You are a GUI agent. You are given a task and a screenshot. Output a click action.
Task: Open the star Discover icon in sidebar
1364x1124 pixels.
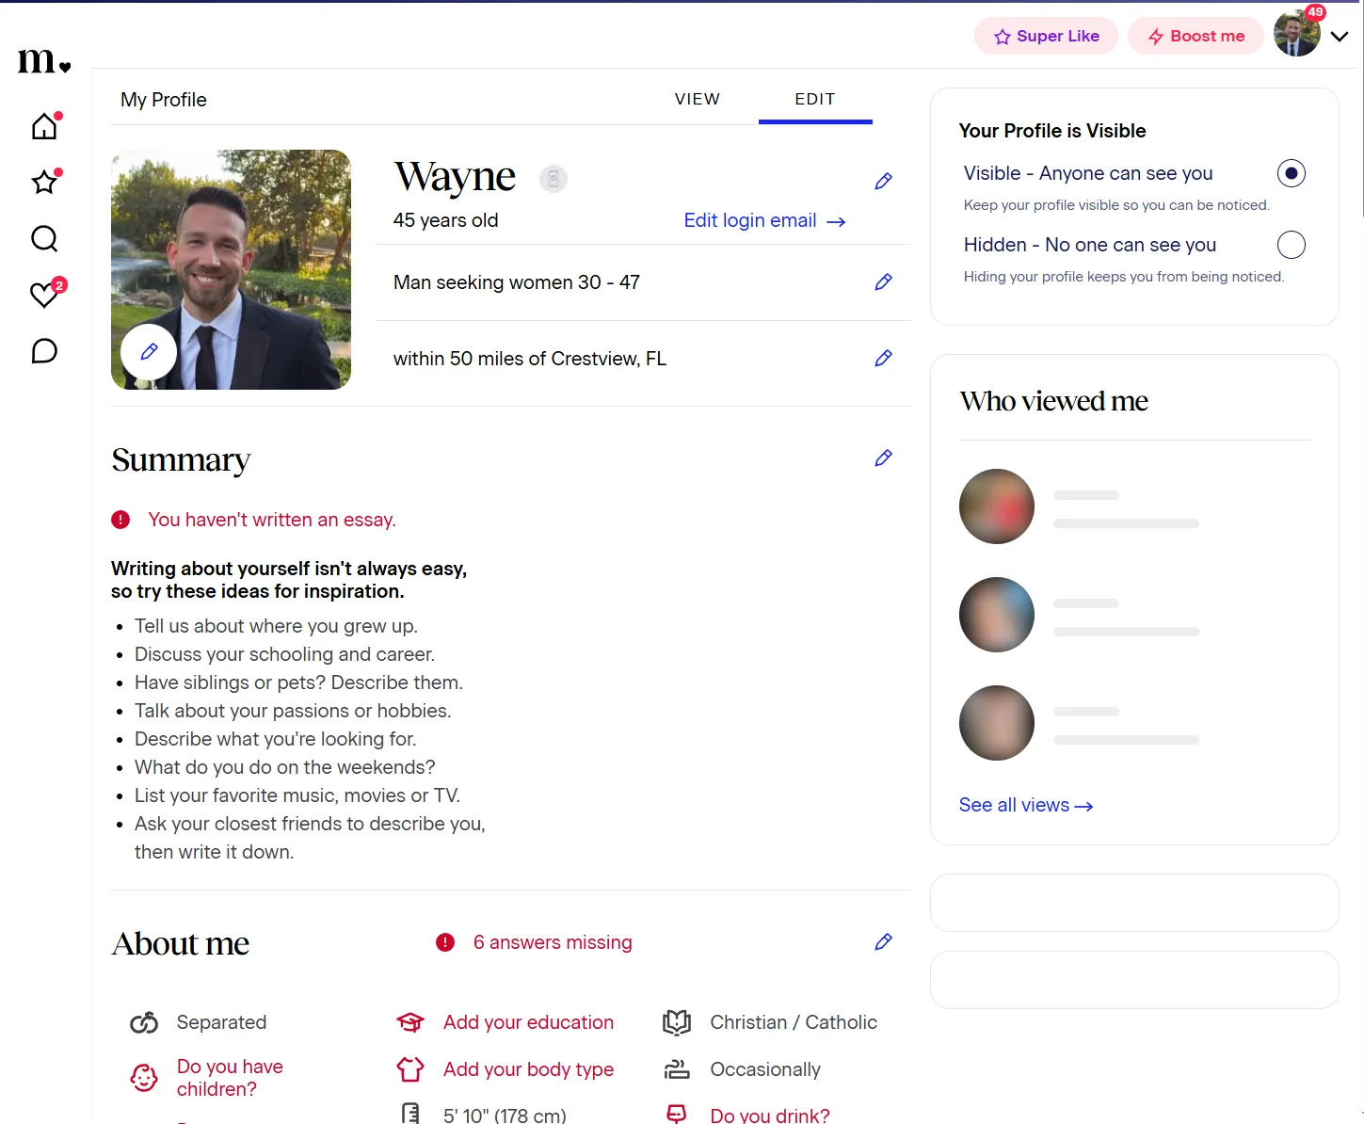point(44,182)
